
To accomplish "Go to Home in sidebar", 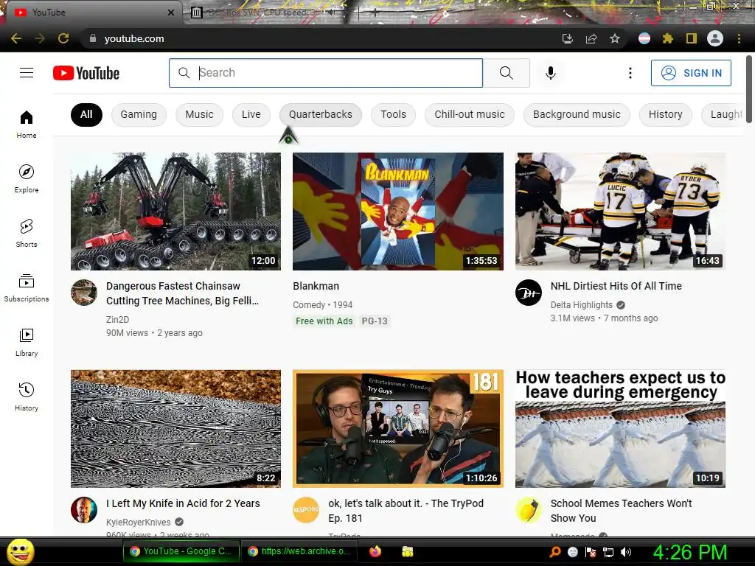I will 27,124.
